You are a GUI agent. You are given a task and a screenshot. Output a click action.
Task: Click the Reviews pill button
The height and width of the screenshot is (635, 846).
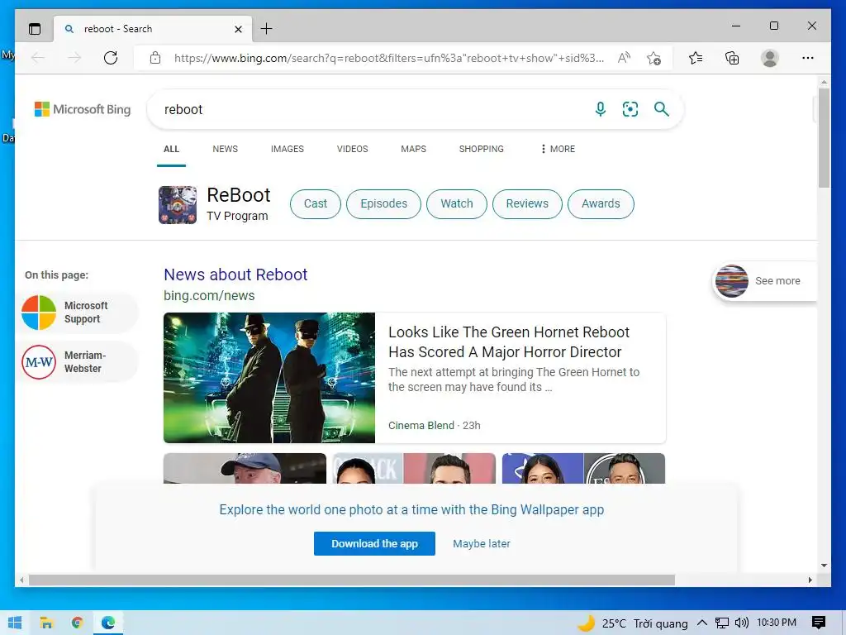pyautogui.click(x=527, y=203)
